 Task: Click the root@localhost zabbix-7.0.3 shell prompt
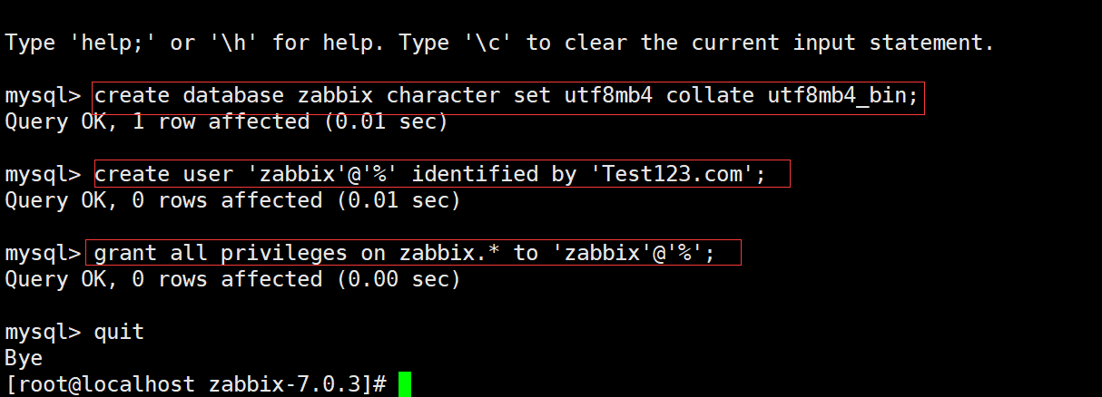click(196, 383)
